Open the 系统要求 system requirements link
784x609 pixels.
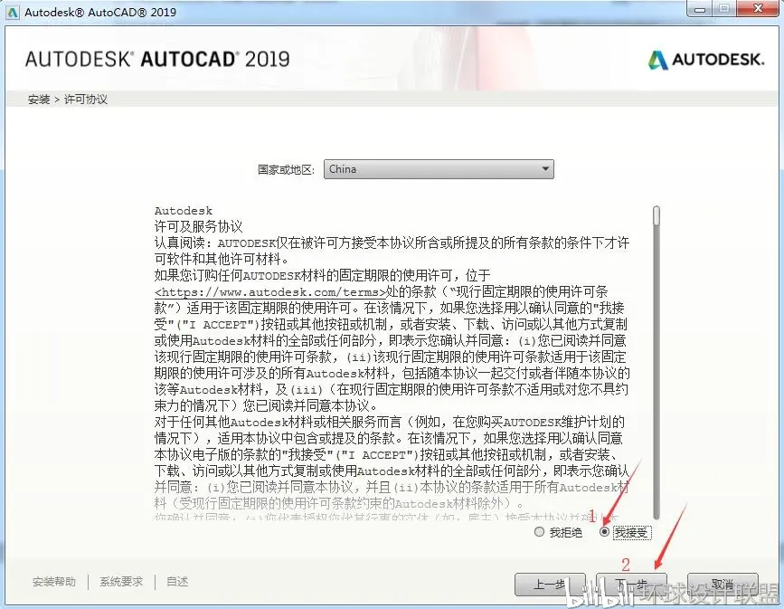click(121, 582)
